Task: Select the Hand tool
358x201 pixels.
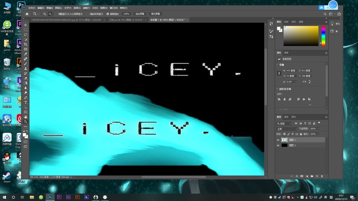Action: coord(26,117)
